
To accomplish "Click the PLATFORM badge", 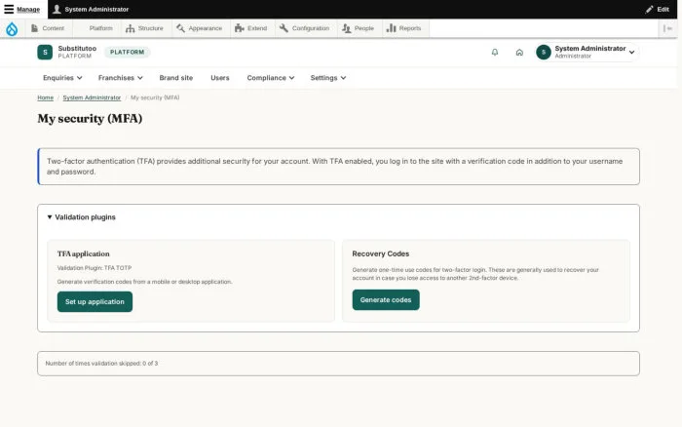I will (127, 53).
